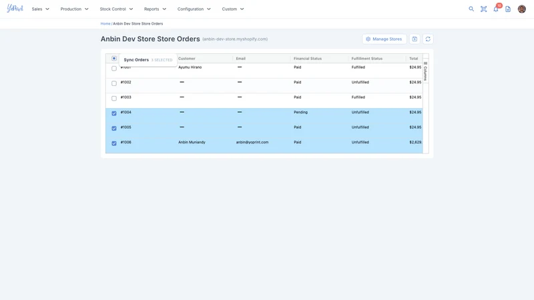
Task: Click customer name Anbin Muniandy
Action: [x=192, y=142]
